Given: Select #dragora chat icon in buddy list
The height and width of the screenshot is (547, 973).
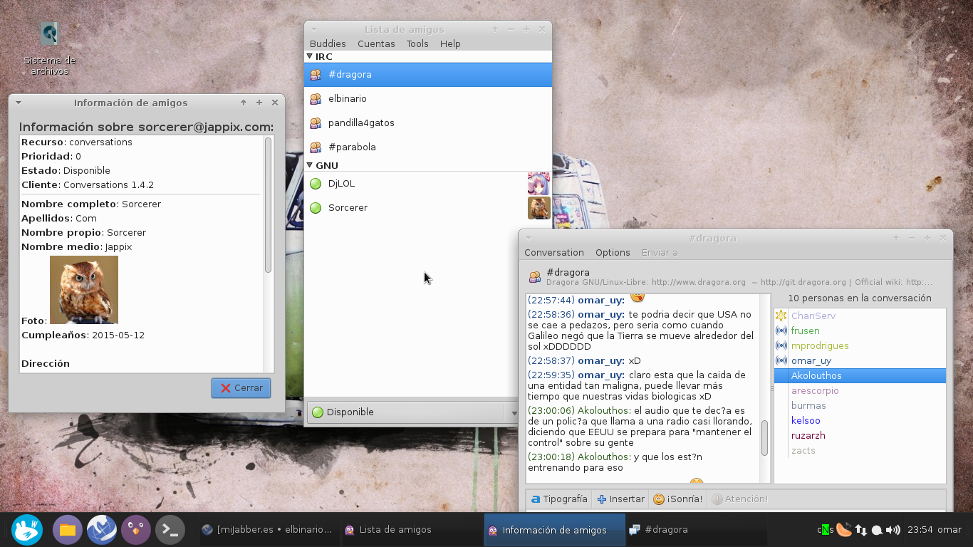Looking at the screenshot, I should pos(316,74).
